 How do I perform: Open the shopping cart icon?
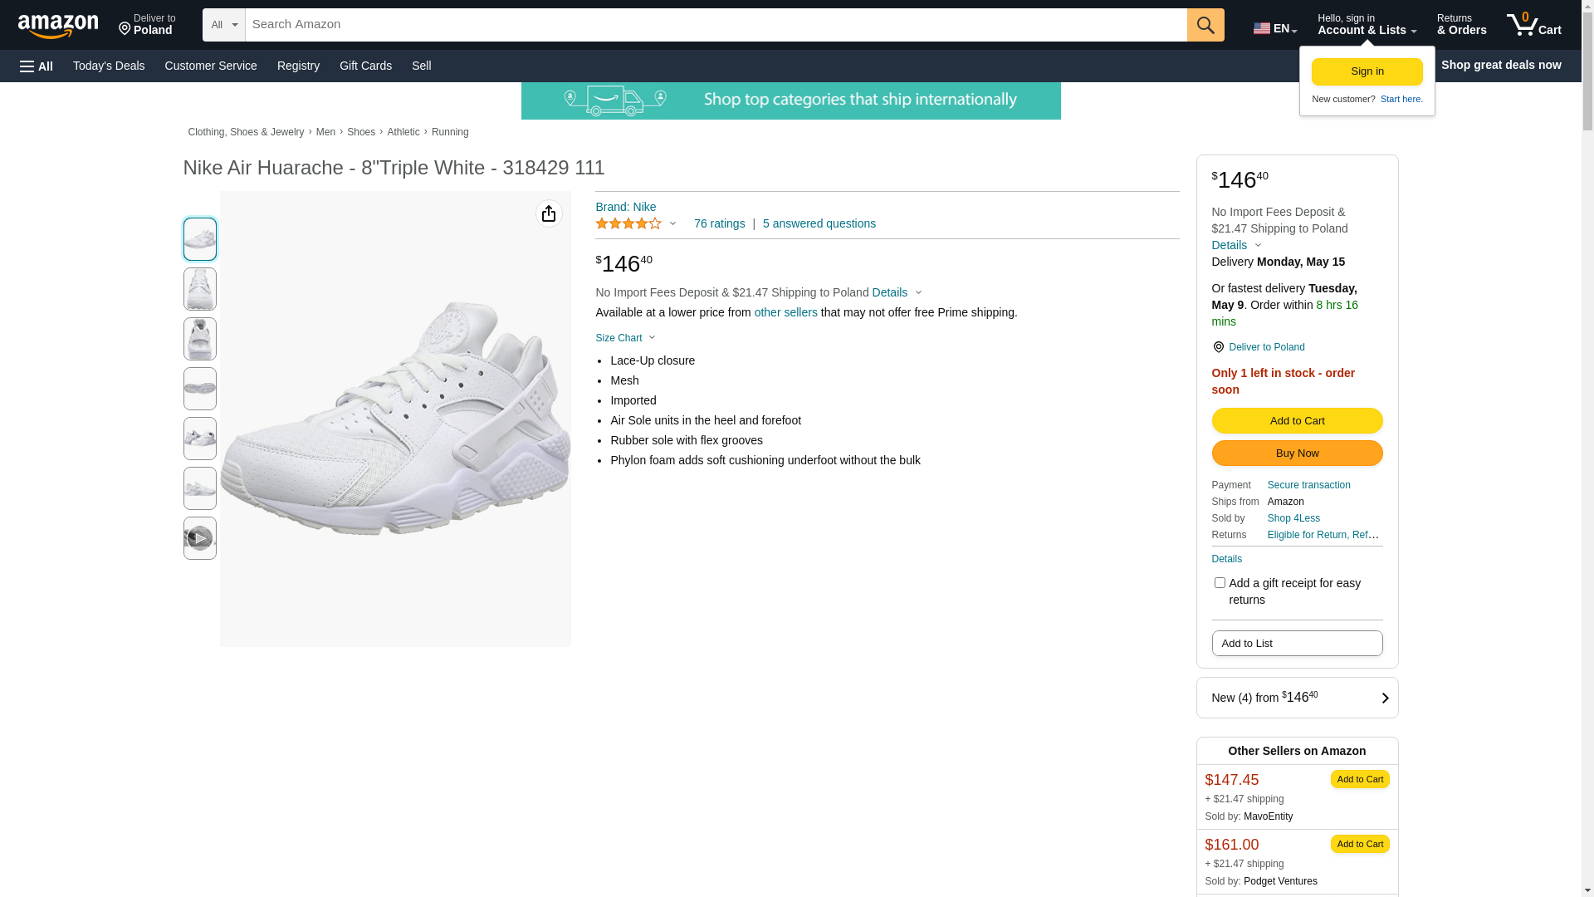pyautogui.click(x=1533, y=25)
